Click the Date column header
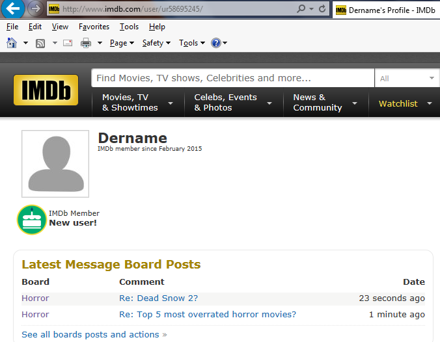 (414, 282)
